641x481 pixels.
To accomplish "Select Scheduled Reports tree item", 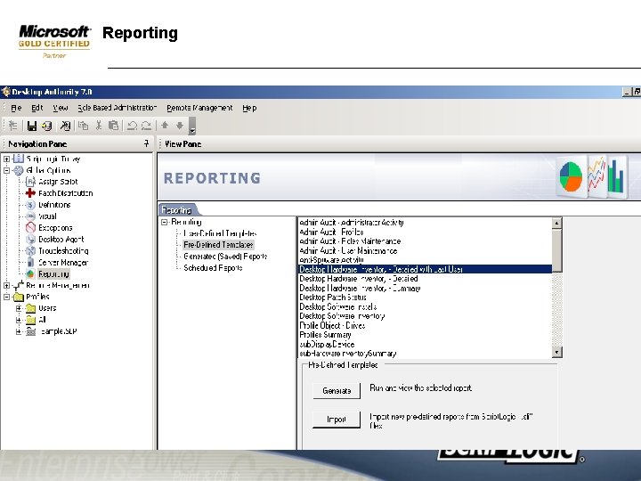I will pos(213,268).
